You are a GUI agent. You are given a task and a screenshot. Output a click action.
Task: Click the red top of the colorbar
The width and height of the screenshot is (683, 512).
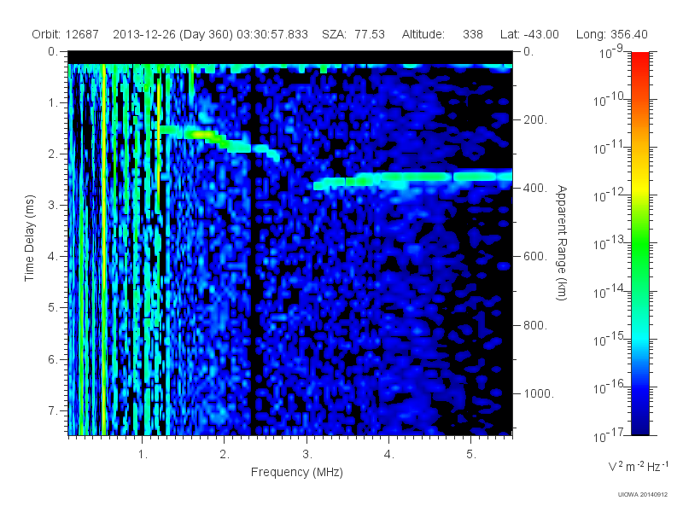pos(640,59)
